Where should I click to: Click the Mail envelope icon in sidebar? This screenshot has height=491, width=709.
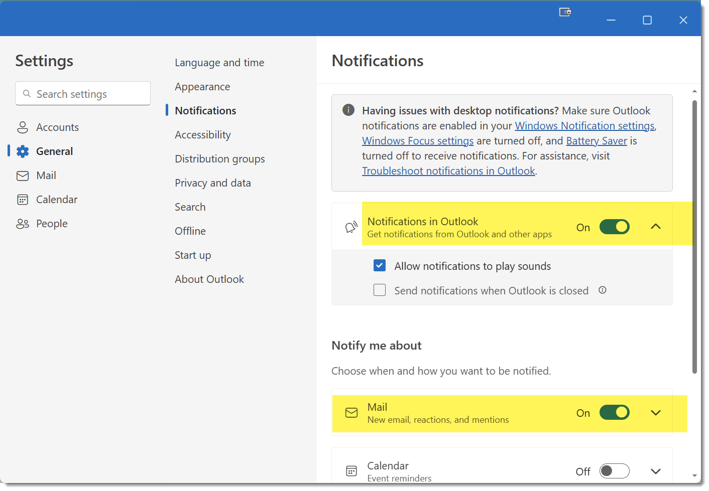point(23,176)
